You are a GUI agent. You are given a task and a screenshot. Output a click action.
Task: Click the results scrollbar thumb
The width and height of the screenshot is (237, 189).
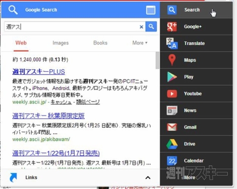pos(158,60)
